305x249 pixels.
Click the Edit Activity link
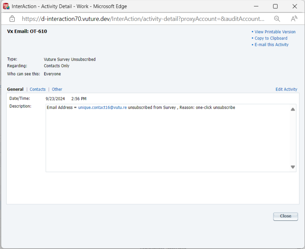(x=286, y=89)
